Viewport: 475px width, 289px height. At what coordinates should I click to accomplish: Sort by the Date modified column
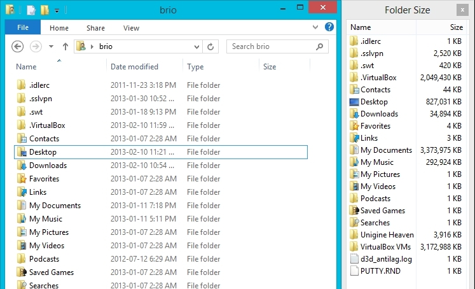coord(134,67)
